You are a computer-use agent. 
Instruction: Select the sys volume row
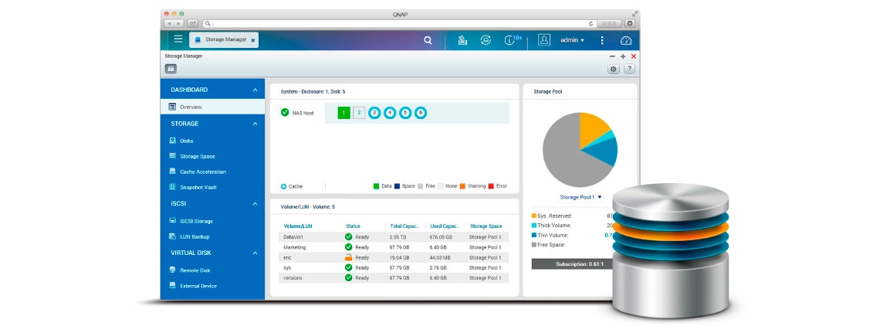394,267
